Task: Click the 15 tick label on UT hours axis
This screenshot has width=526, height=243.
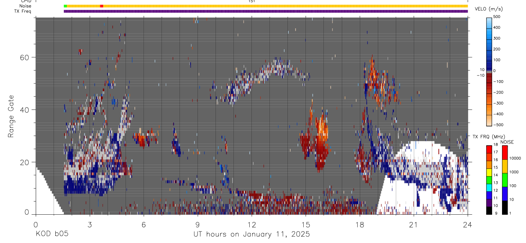Action: pos(305,225)
